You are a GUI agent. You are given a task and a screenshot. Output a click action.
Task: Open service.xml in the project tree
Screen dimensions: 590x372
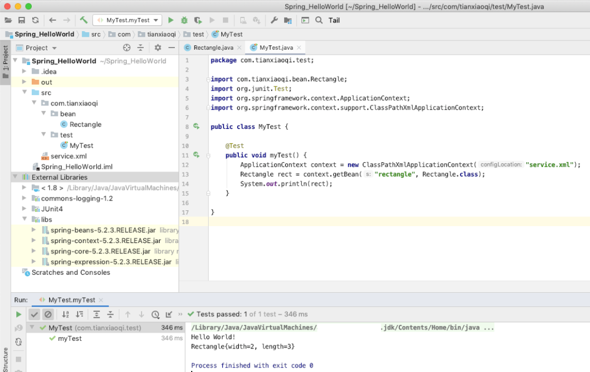point(68,156)
